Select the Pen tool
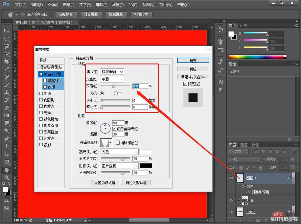 point(7,139)
